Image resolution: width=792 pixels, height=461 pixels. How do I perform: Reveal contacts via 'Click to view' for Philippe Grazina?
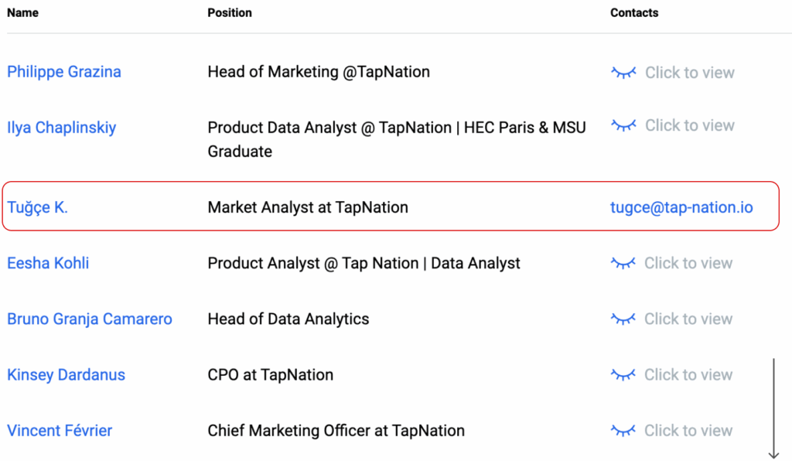[689, 73]
